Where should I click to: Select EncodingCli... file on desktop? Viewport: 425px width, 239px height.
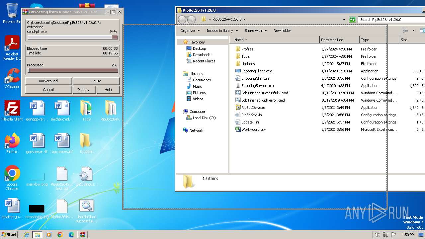(87, 177)
